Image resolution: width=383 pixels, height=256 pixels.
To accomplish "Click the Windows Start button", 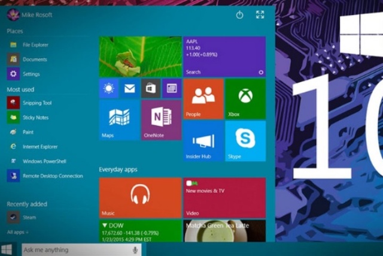I will pos(8,249).
